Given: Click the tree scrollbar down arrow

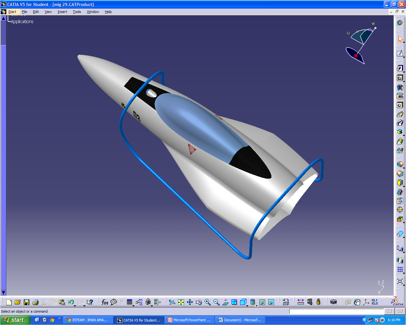Looking at the screenshot, I should point(3,293).
